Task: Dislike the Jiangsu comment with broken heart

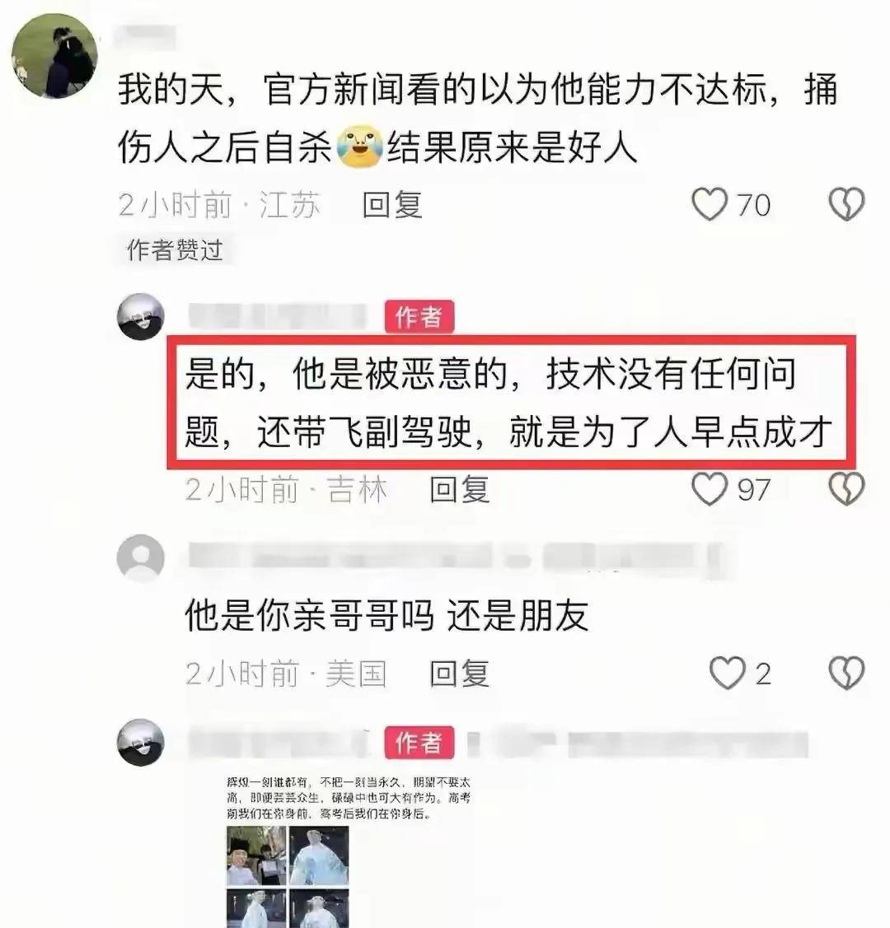Action: (846, 205)
